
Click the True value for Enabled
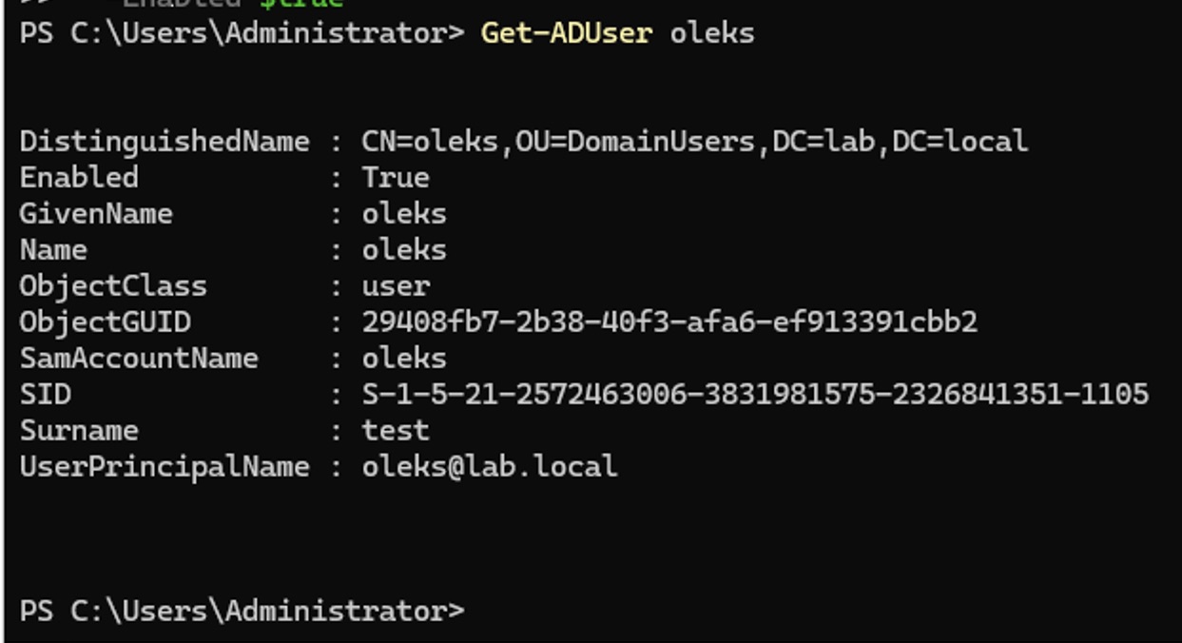pos(396,178)
